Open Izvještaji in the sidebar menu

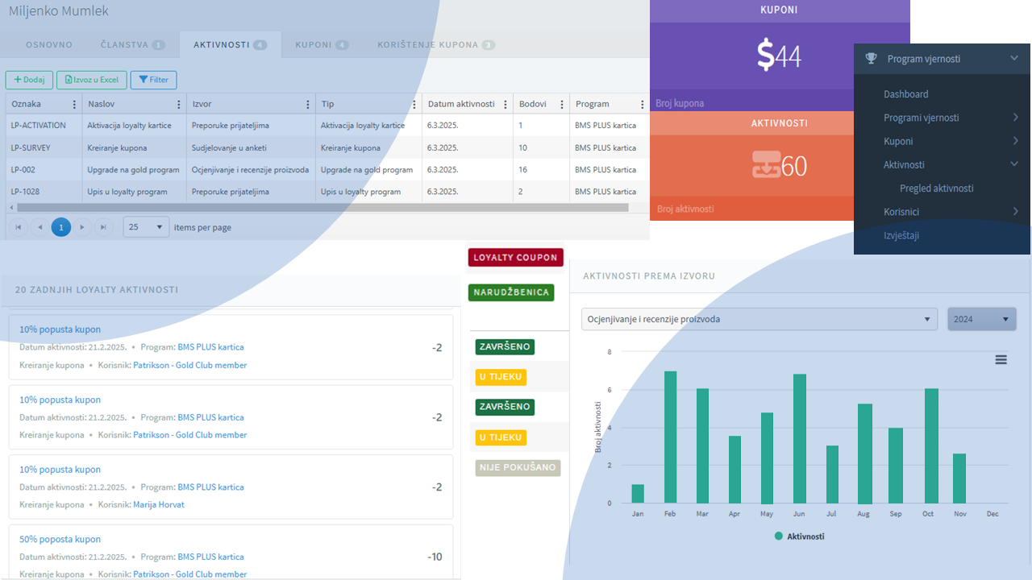pyautogui.click(x=901, y=235)
